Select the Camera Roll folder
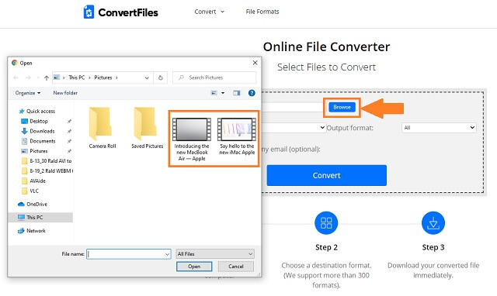497x296 pixels. pyautogui.click(x=103, y=128)
